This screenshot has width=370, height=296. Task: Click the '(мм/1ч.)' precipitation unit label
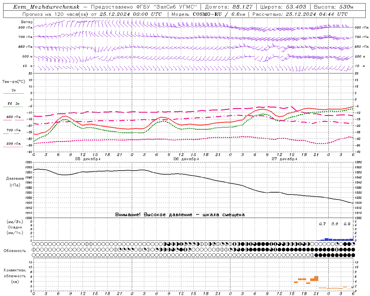tap(15, 233)
